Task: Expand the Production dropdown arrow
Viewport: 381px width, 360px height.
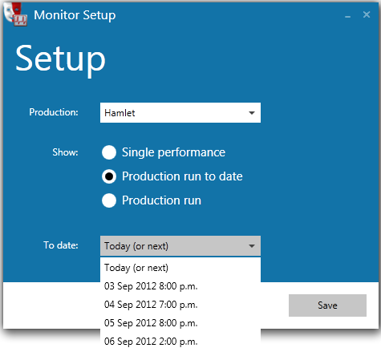Action: point(252,113)
